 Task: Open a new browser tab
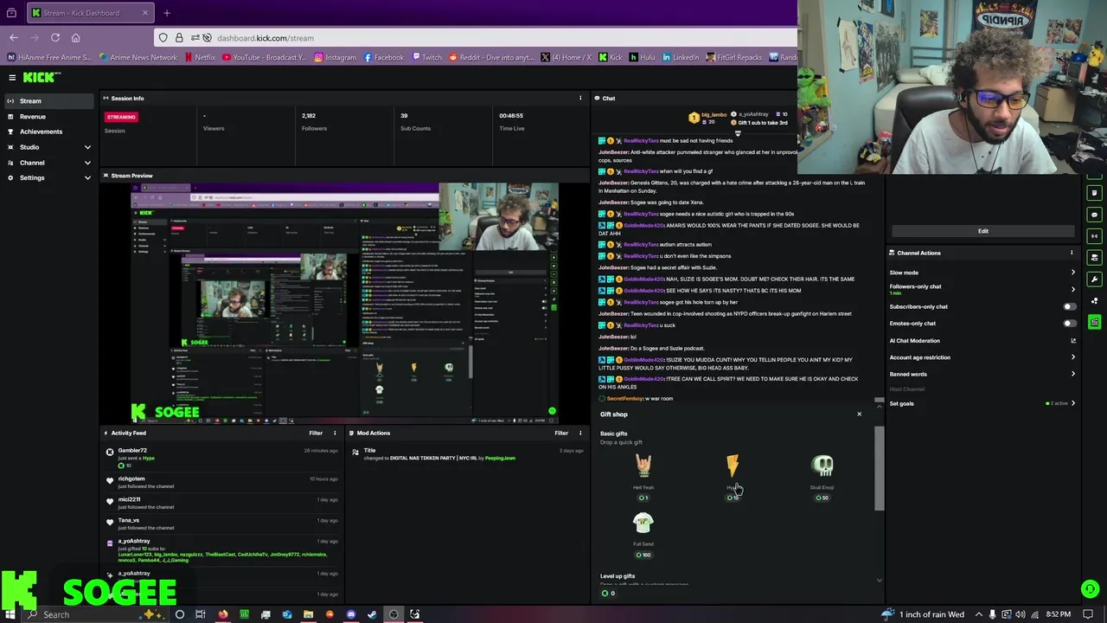pos(167,13)
